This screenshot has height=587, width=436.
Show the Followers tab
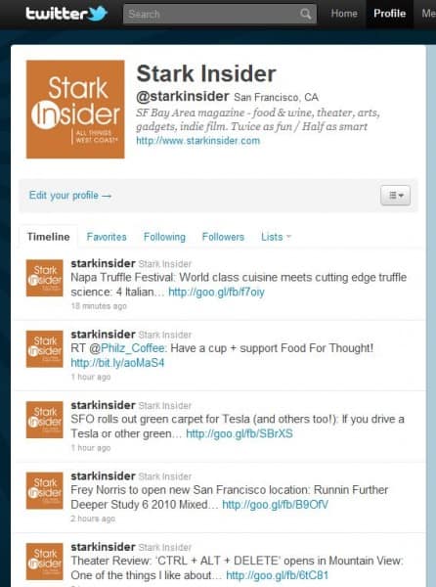[x=223, y=237]
